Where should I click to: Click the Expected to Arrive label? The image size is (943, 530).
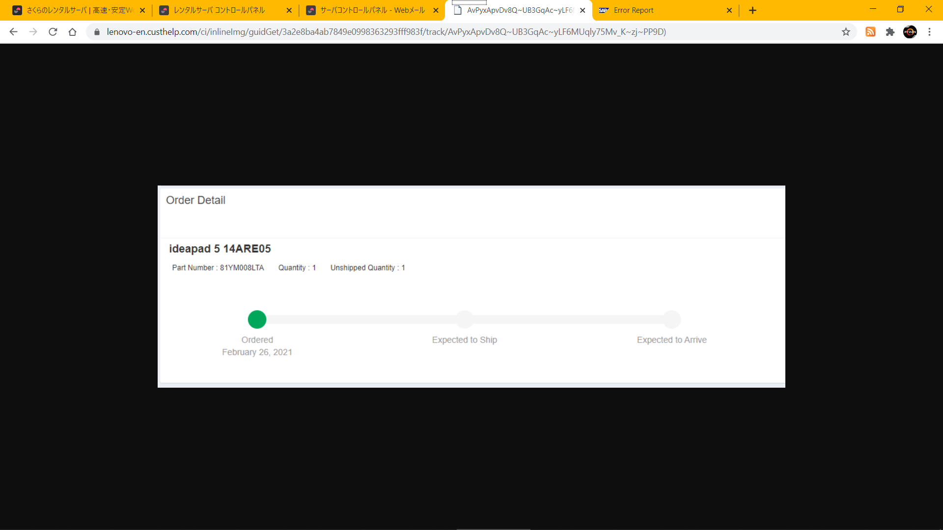tap(672, 340)
